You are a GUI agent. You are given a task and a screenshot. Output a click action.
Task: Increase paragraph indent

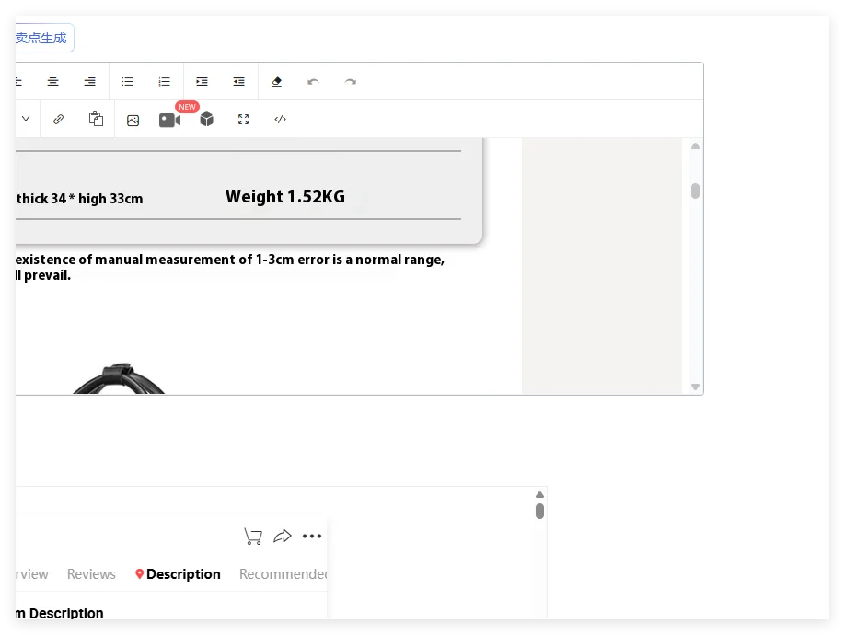pyautogui.click(x=202, y=81)
